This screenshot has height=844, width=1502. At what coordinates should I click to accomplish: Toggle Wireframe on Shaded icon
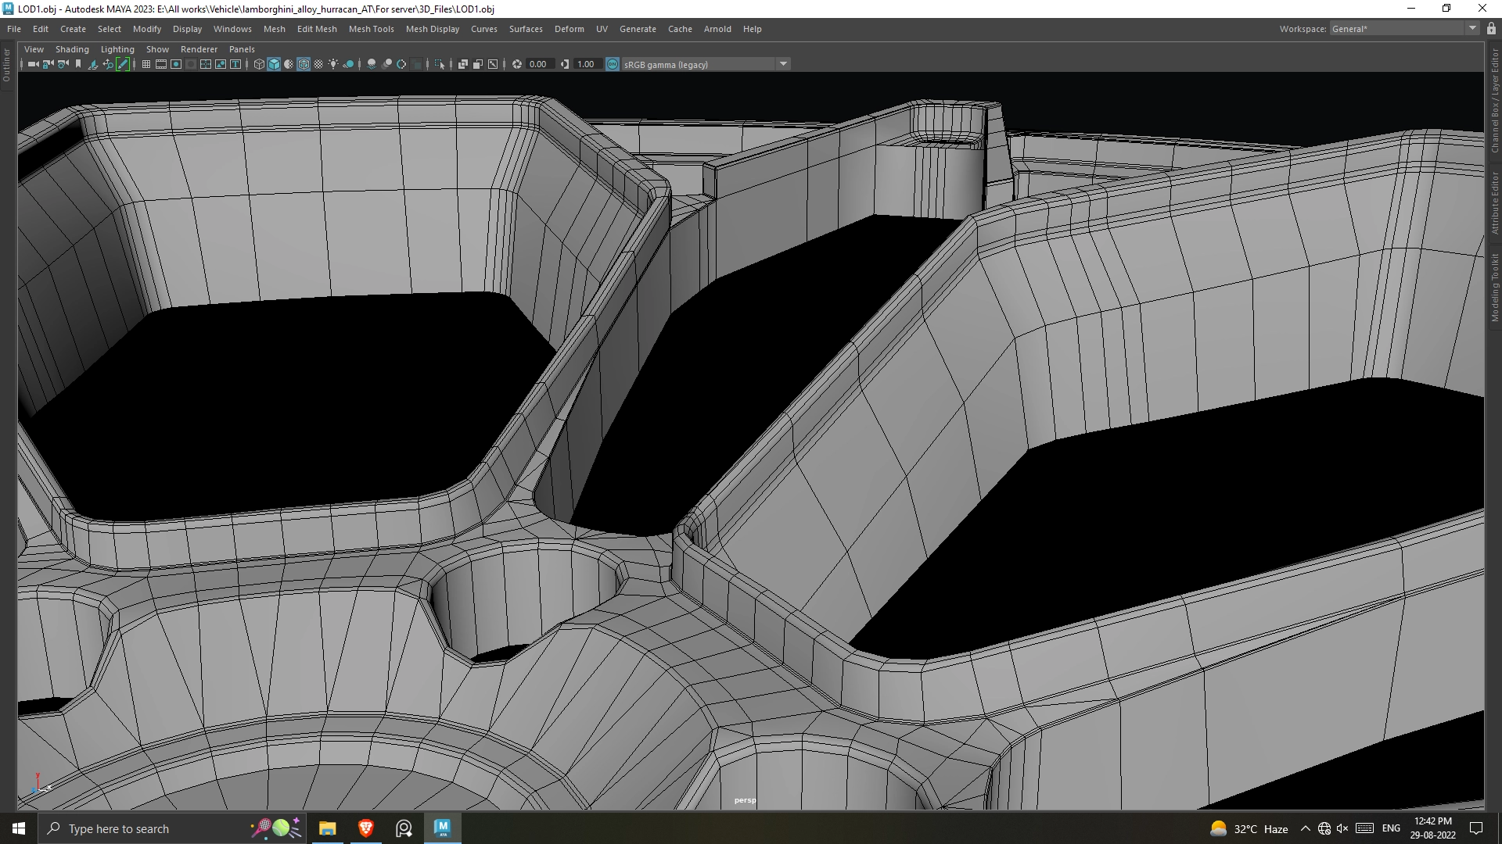click(x=304, y=64)
